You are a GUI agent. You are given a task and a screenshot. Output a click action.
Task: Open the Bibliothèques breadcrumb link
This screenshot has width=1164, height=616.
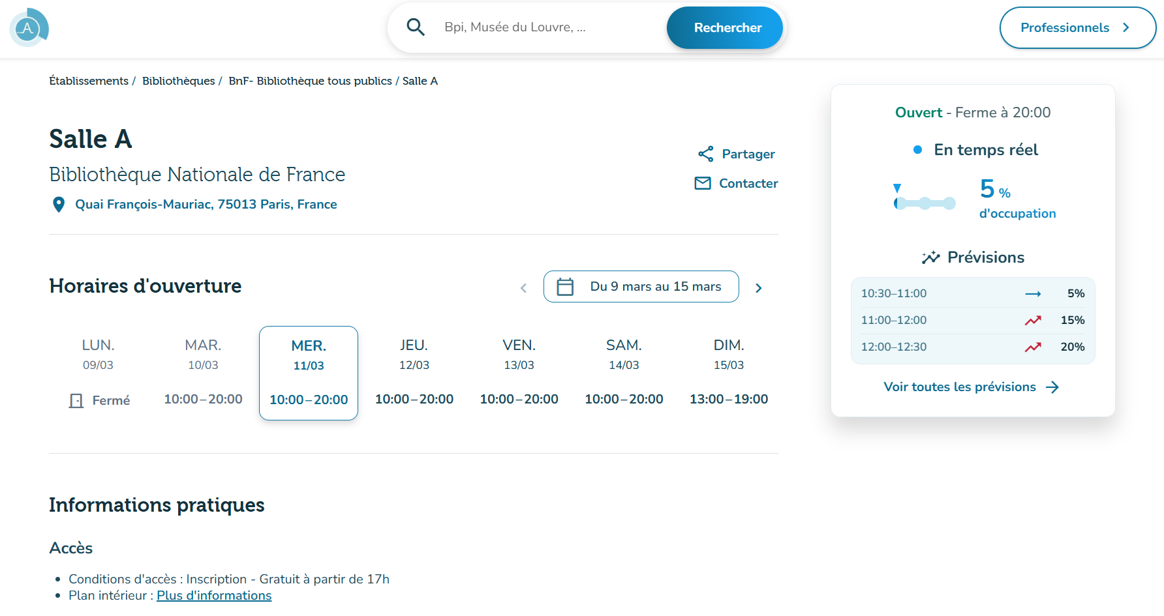[178, 81]
